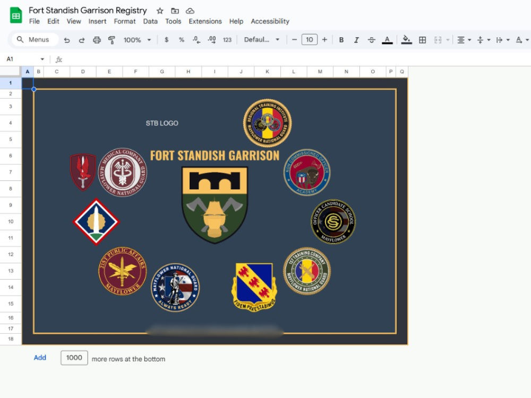This screenshot has width=531, height=398.
Task: Open the Edit menu
Action: point(53,21)
